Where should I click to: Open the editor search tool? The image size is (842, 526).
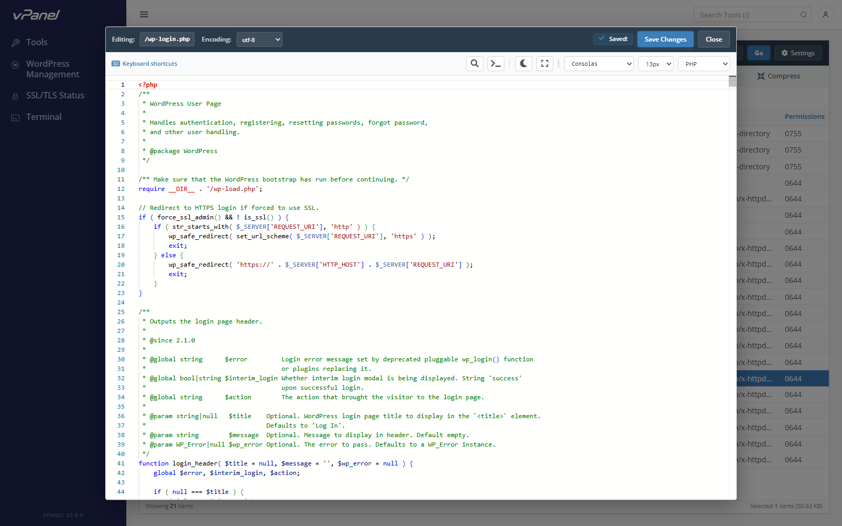point(475,64)
